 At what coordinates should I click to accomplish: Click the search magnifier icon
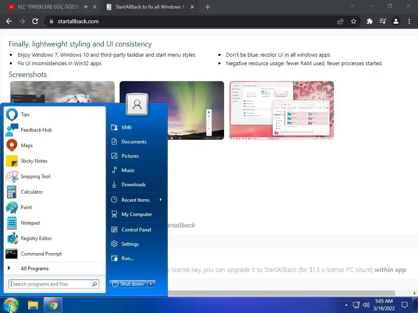94,284
